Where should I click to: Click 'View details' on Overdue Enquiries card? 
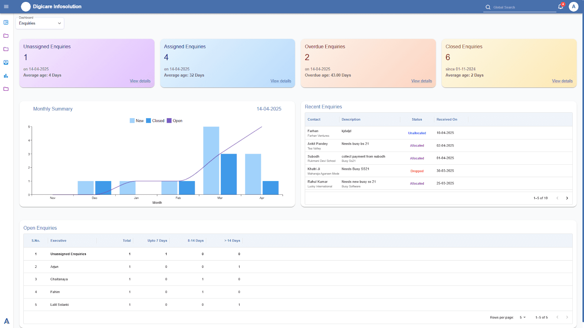(x=422, y=81)
